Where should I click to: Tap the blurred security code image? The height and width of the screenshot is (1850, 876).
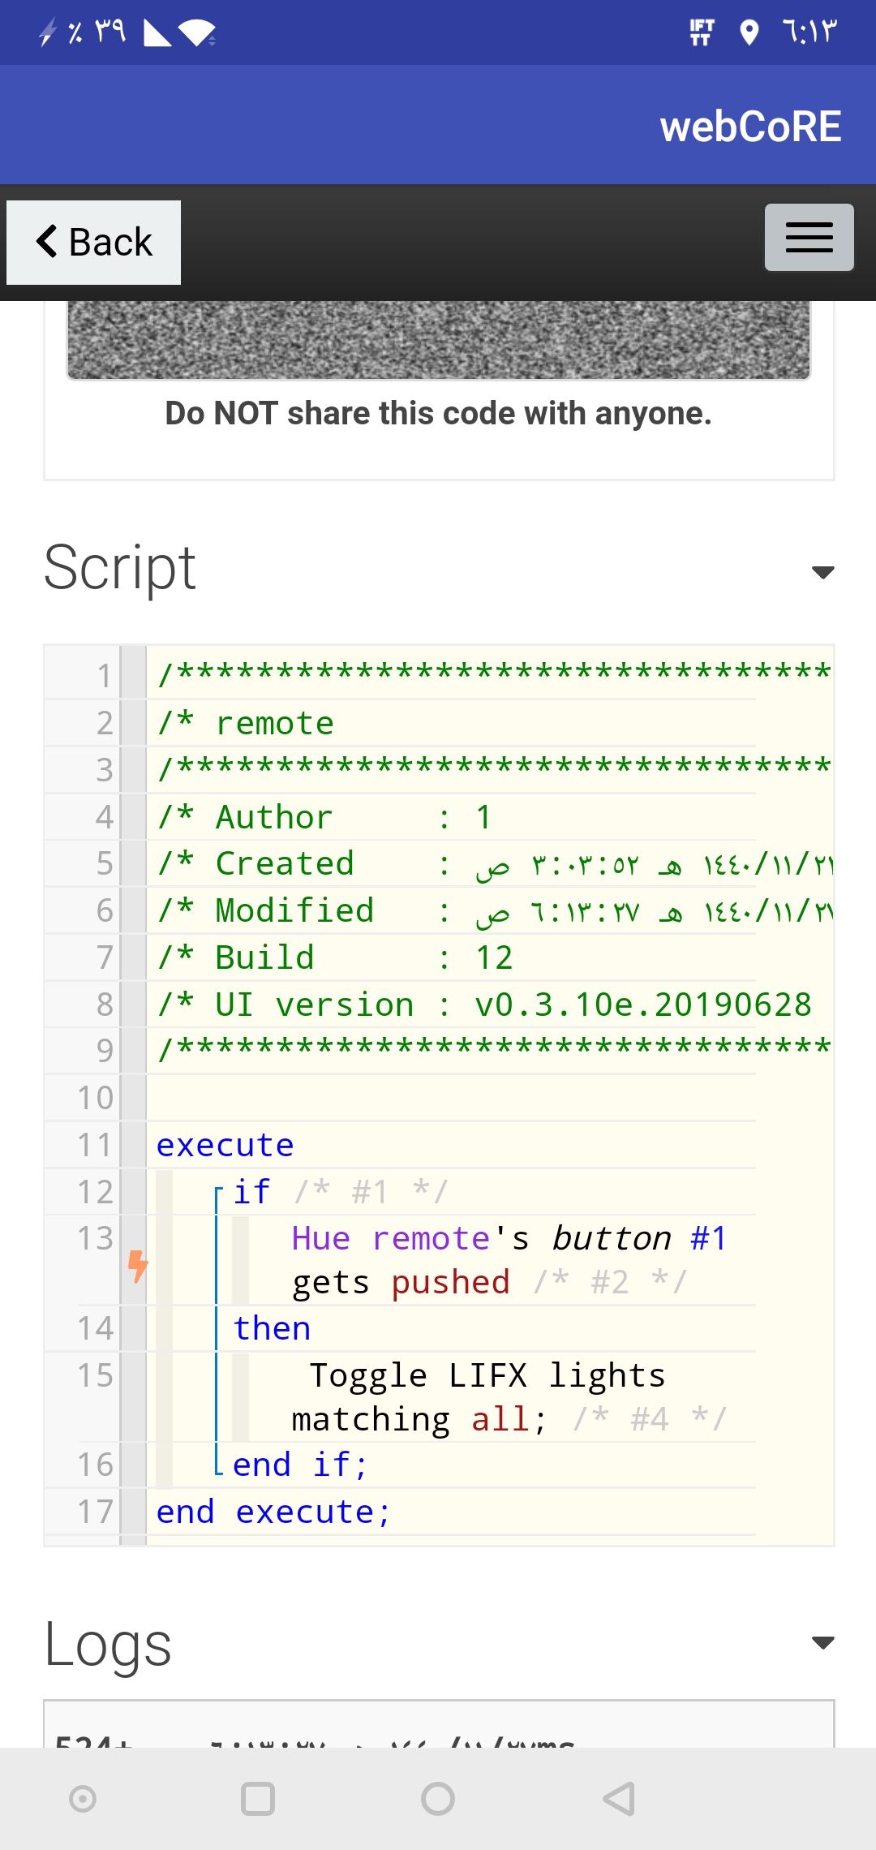pyautogui.click(x=439, y=340)
